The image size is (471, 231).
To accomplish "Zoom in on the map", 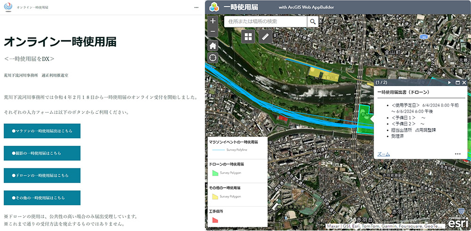I will [x=213, y=21].
